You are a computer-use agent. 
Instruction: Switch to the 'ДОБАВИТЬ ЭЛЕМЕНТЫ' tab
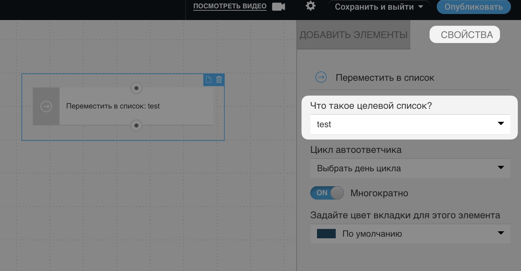click(x=353, y=35)
